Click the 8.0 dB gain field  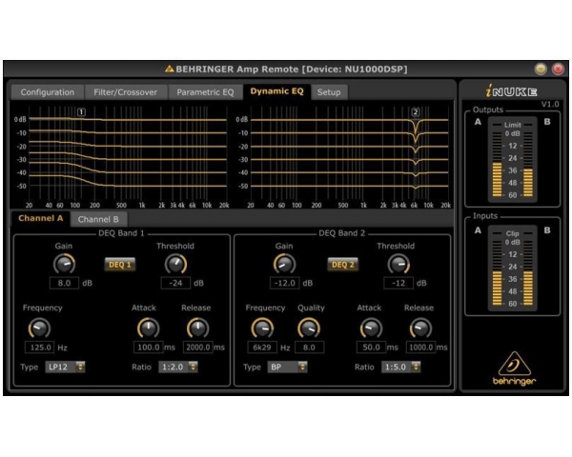(64, 283)
